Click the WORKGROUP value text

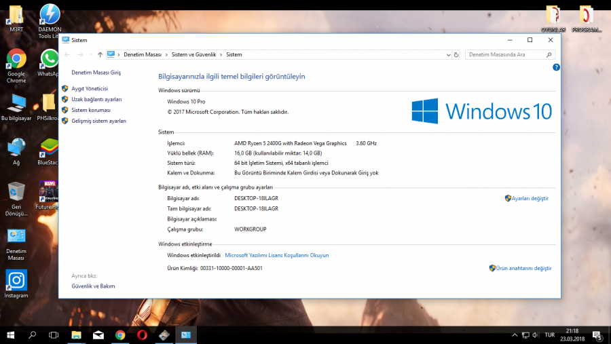click(250, 229)
